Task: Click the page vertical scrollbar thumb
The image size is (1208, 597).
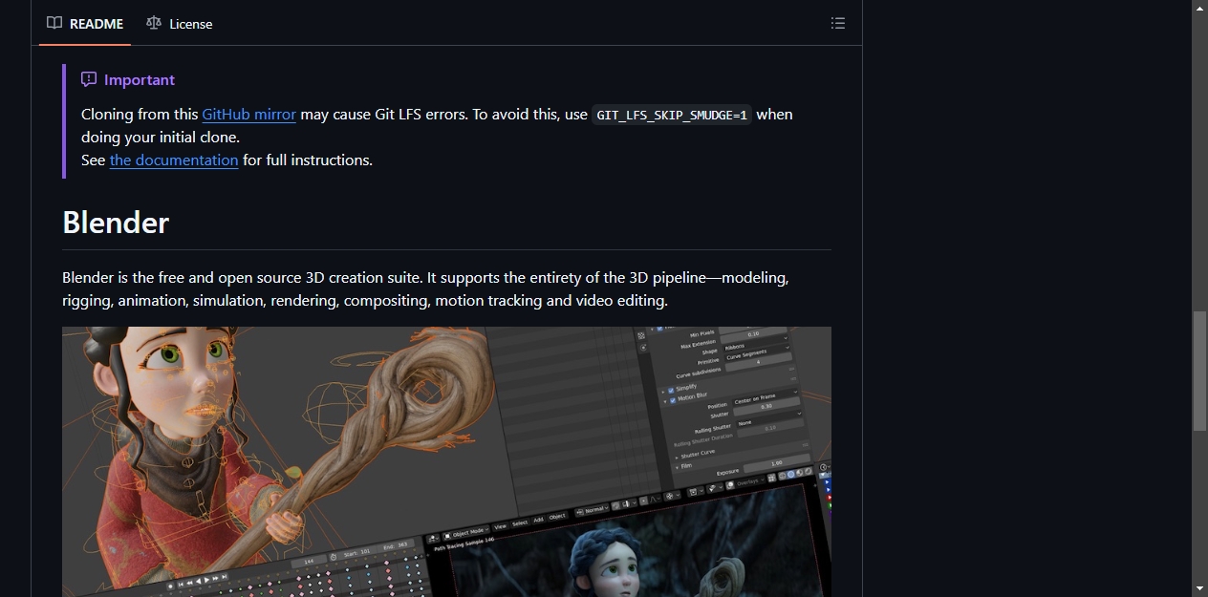Action: (1200, 371)
